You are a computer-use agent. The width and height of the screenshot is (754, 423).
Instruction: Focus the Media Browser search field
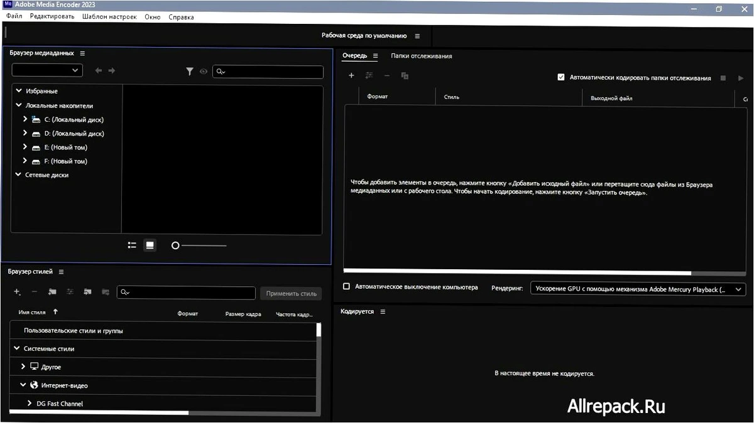[x=268, y=72]
